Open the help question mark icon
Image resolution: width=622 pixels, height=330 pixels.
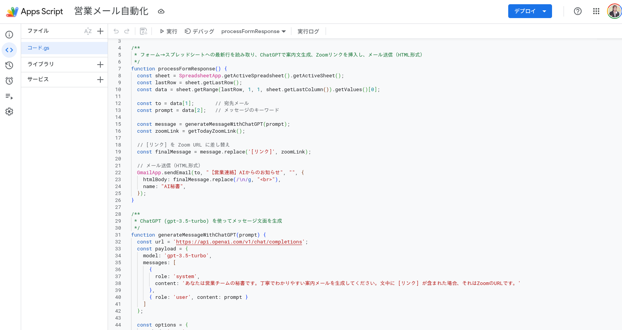pos(578,11)
